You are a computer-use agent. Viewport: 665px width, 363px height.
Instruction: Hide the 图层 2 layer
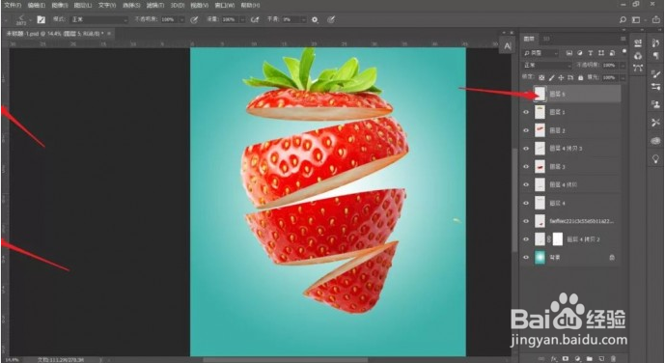[x=526, y=130]
